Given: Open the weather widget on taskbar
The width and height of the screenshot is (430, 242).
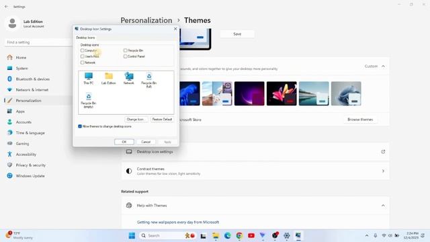Looking at the screenshot, I should [x=19, y=235].
